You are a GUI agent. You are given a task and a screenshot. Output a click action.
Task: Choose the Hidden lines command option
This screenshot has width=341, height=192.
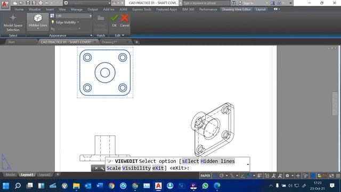click(217, 161)
